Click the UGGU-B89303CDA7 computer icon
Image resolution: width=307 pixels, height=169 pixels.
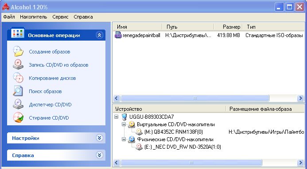124,117
